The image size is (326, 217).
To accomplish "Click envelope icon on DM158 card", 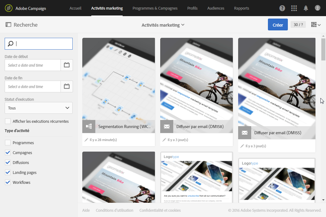I will [x=167, y=126].
